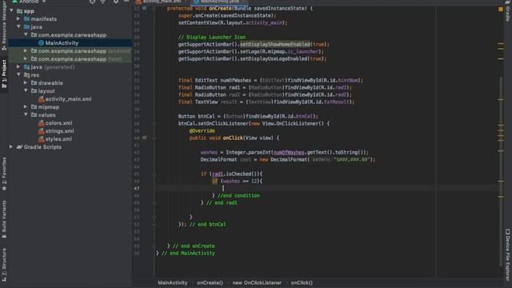Open the Gradle tool window on right edge
The width and height of the screenshot is (512, 288).
point(508,12)
